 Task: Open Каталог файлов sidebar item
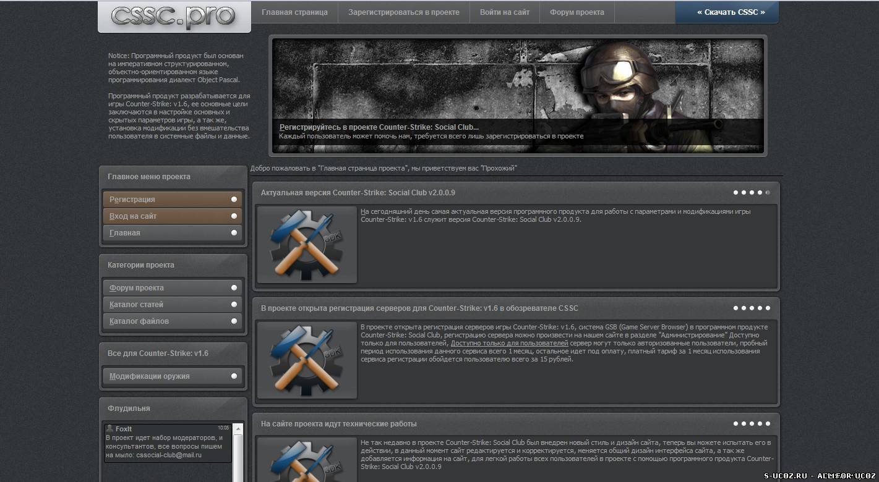pos(172,321)
